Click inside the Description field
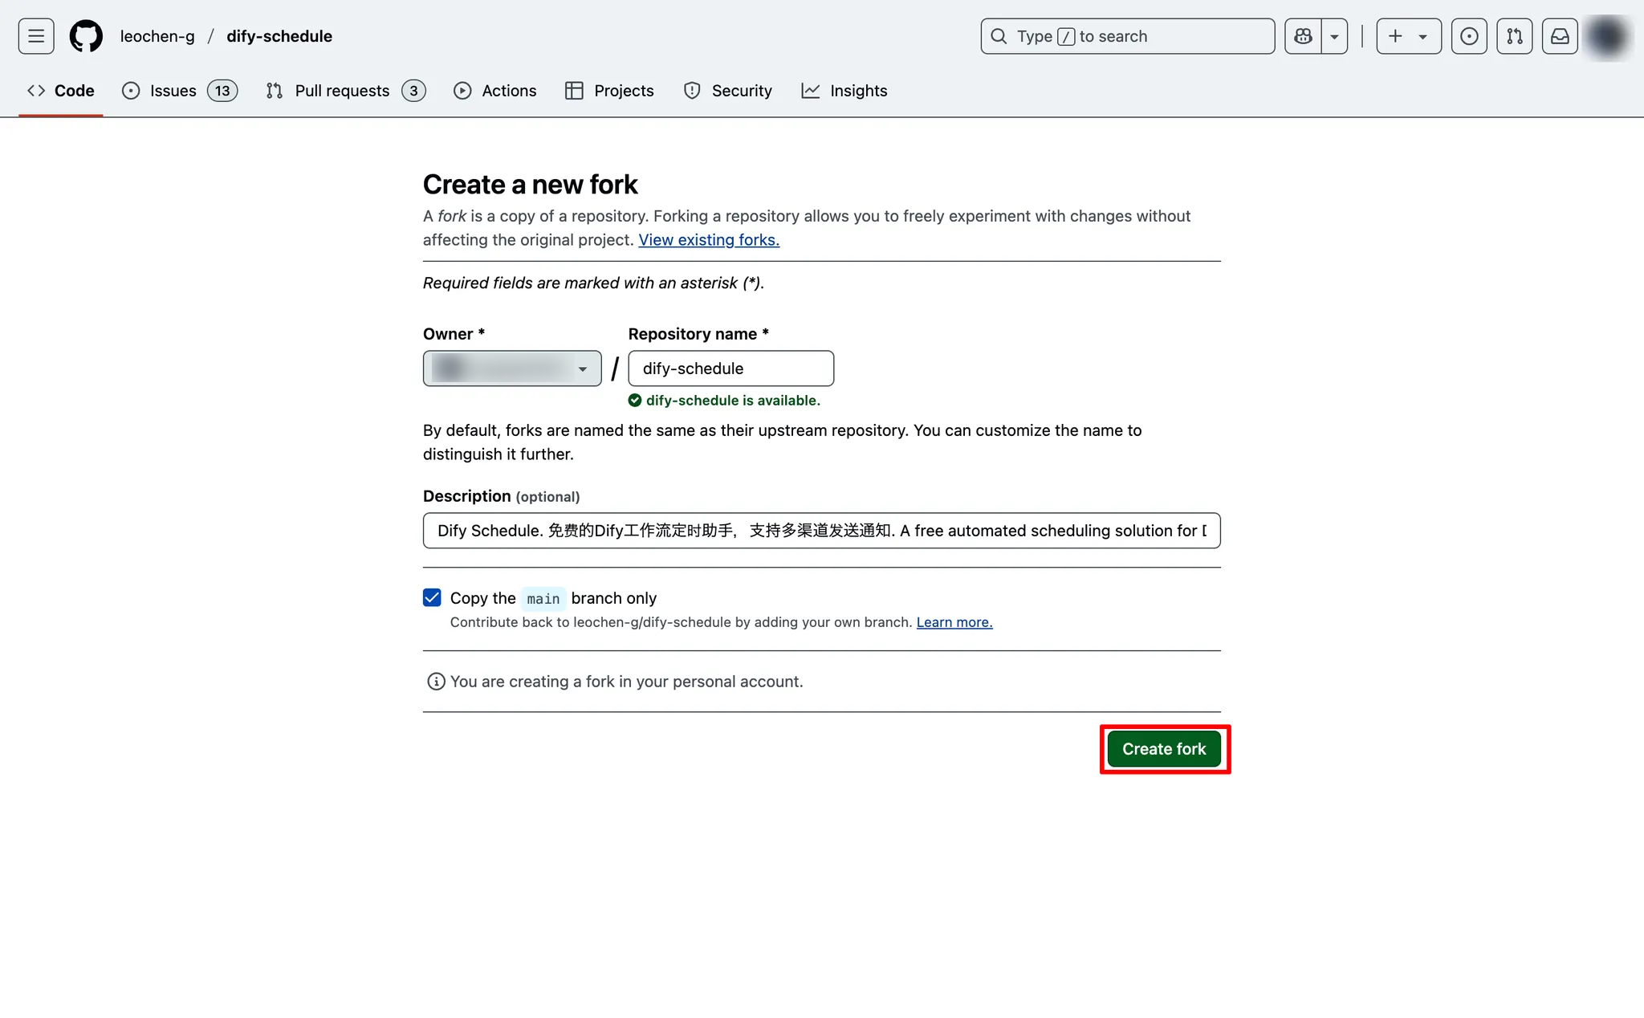 [x=820, y=531]
